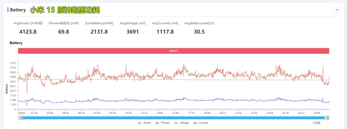Screen dimensions: 347x129
Task: Click the 07:50 time axis label
Action: click(96, 113)
